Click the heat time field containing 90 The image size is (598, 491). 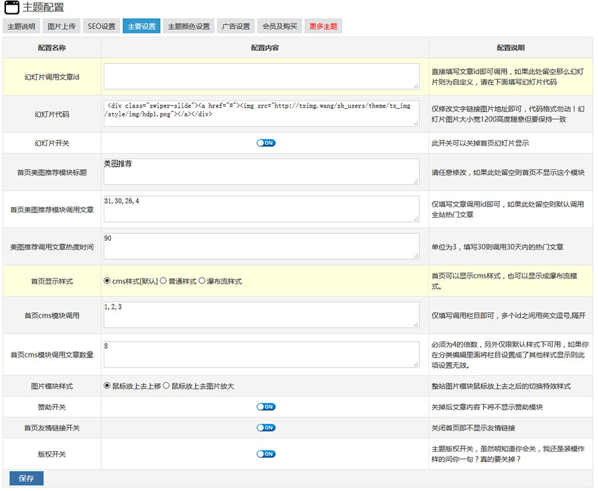pos(262,246)
